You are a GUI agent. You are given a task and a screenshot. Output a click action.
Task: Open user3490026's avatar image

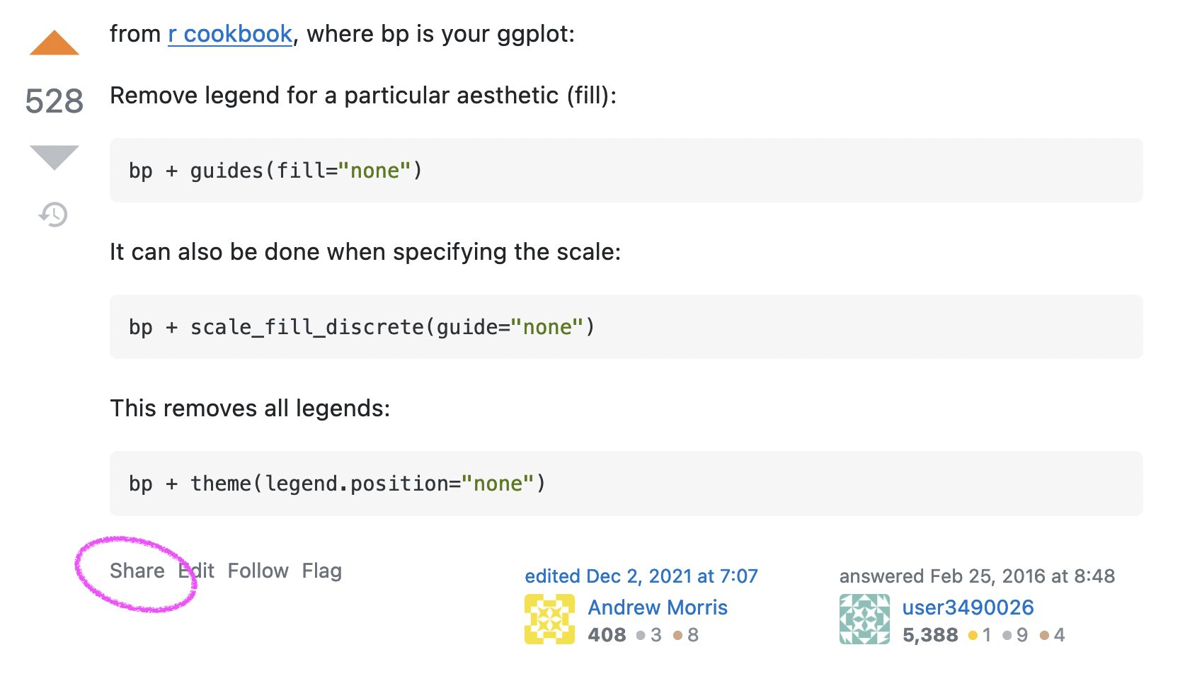(864, 619)
